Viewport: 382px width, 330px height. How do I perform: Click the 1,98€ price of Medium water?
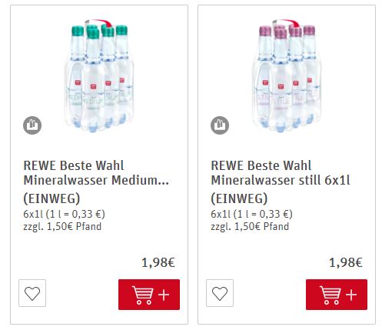coord(158,262)
